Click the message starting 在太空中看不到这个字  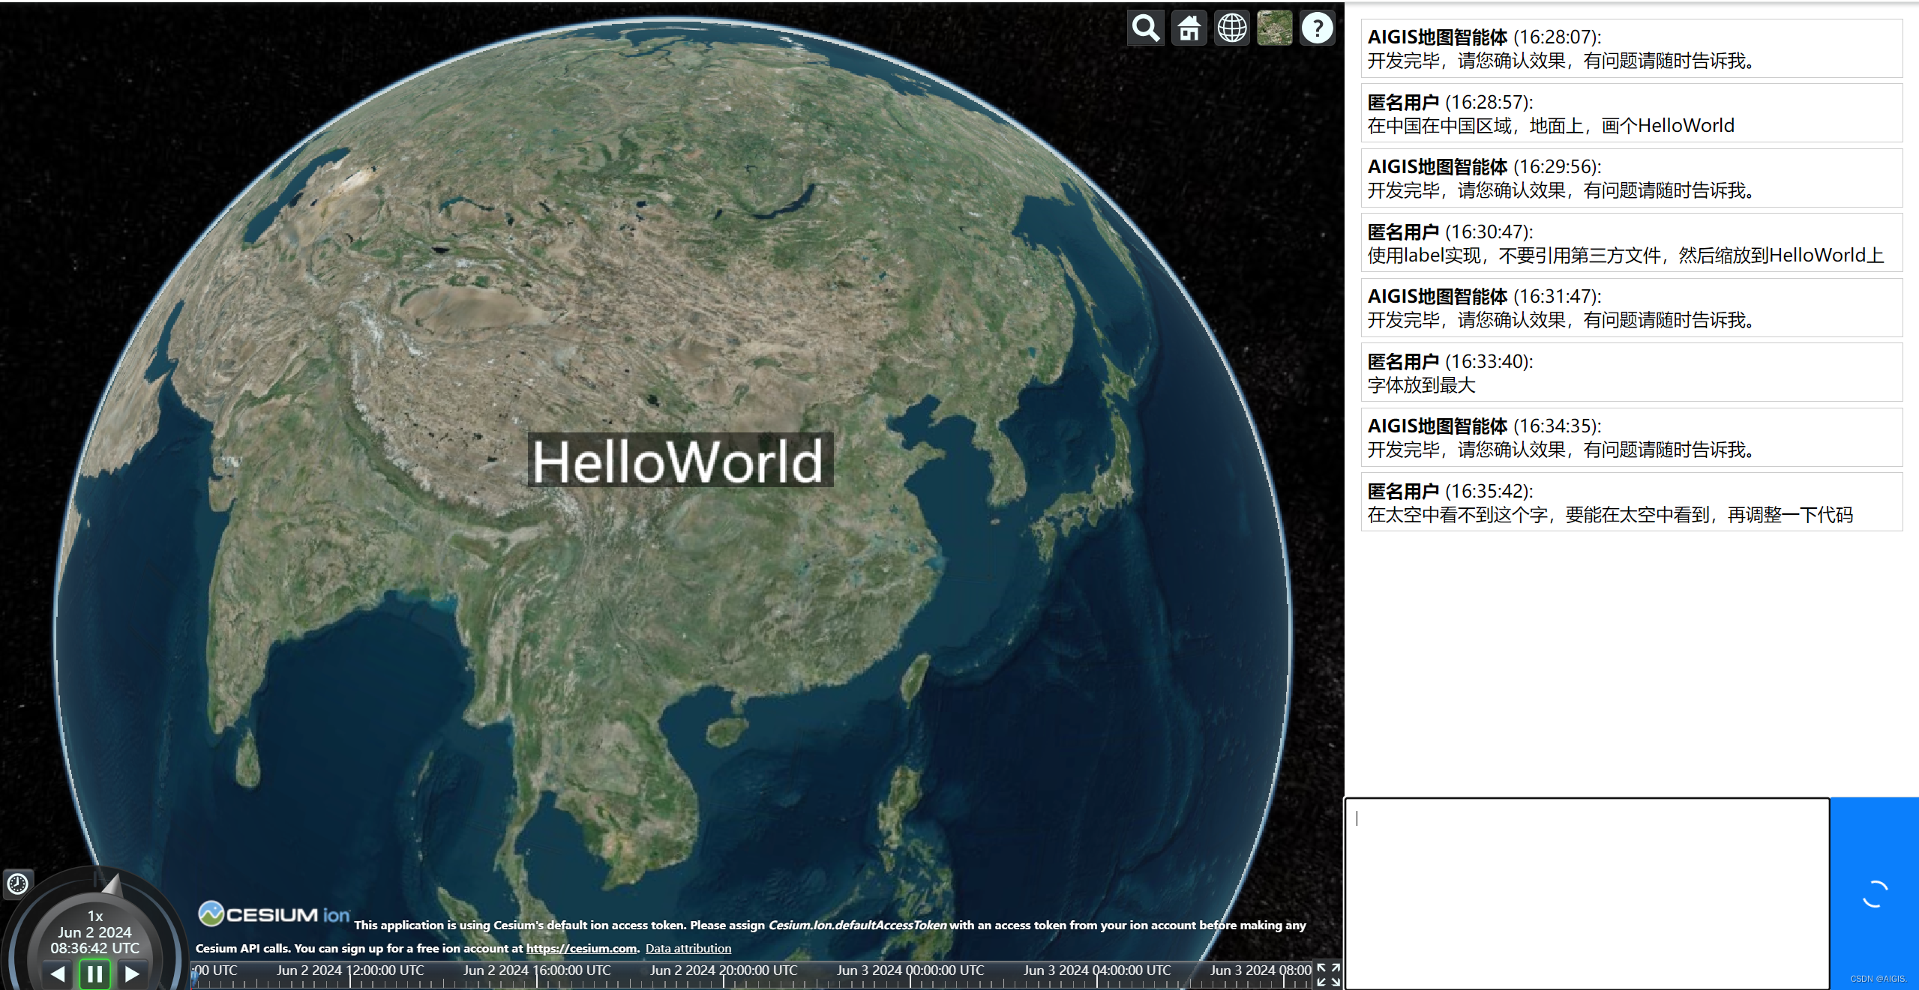[x=1610, y=515]
